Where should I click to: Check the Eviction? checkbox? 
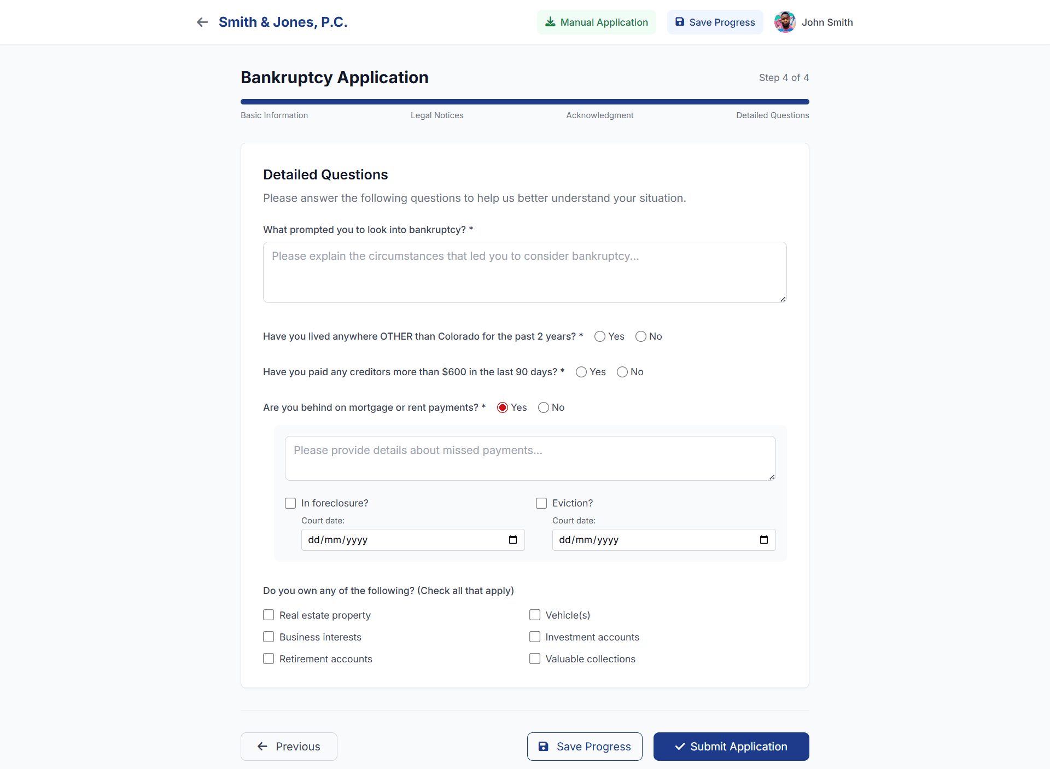pos(541,503)
